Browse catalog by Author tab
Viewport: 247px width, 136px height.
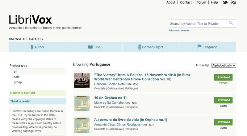37,47
